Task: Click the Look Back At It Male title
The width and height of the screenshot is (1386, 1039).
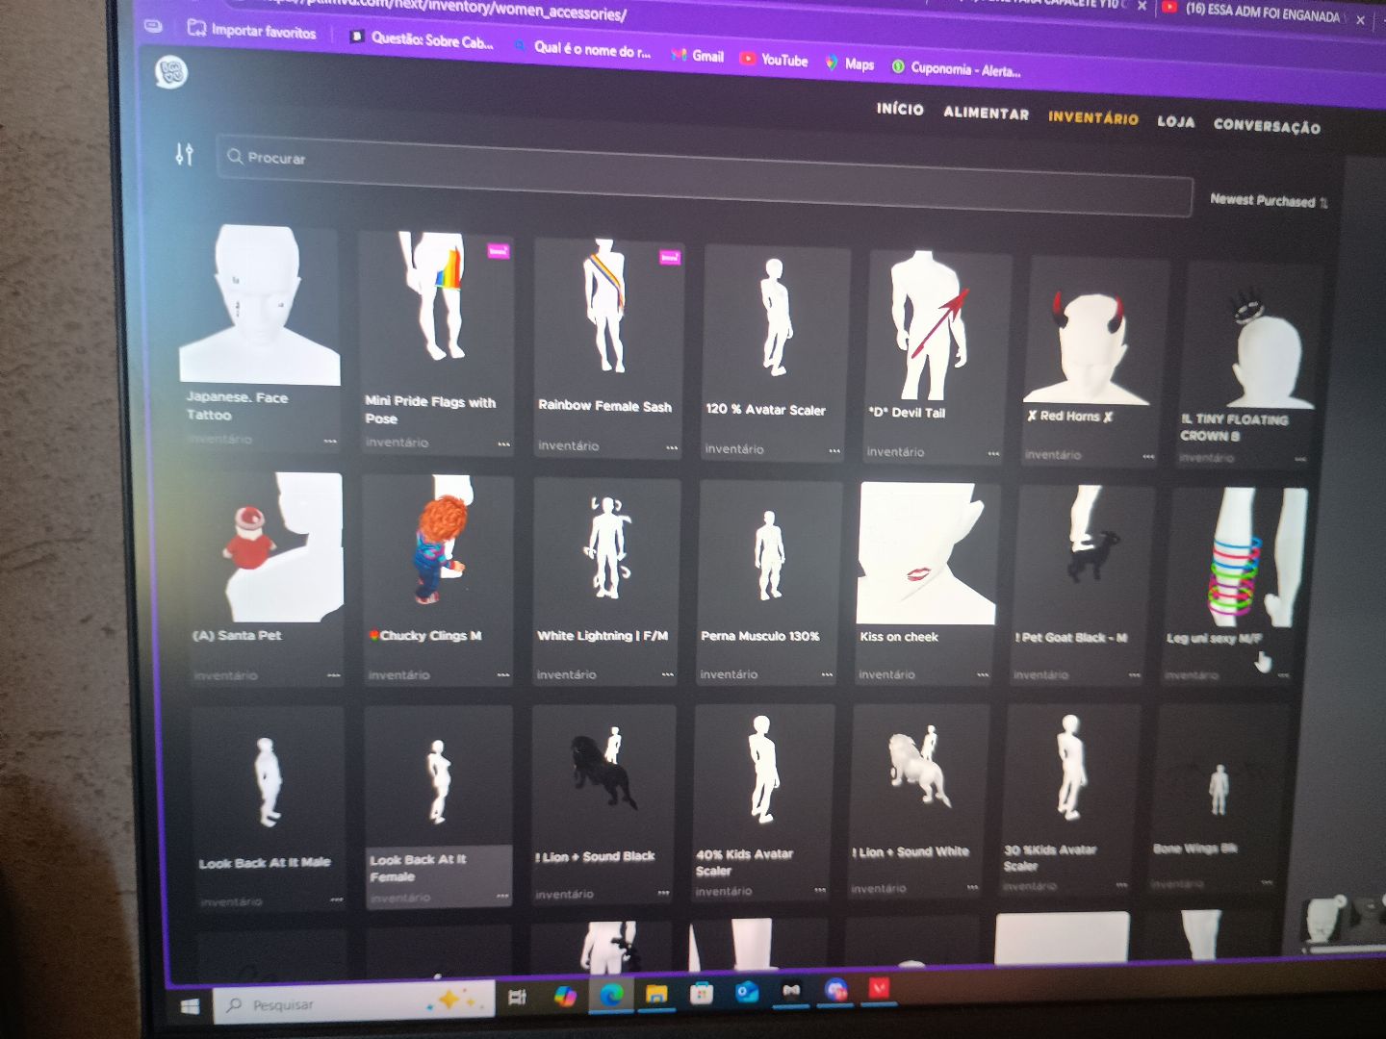Action: pos(265,863)
